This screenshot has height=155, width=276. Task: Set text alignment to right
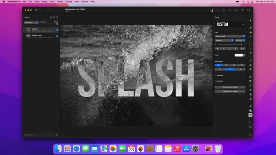tap(234, 65)
